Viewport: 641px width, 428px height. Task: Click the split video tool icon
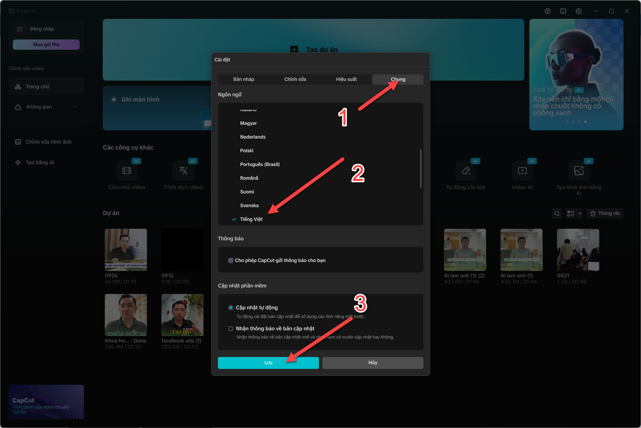point(127,171)
